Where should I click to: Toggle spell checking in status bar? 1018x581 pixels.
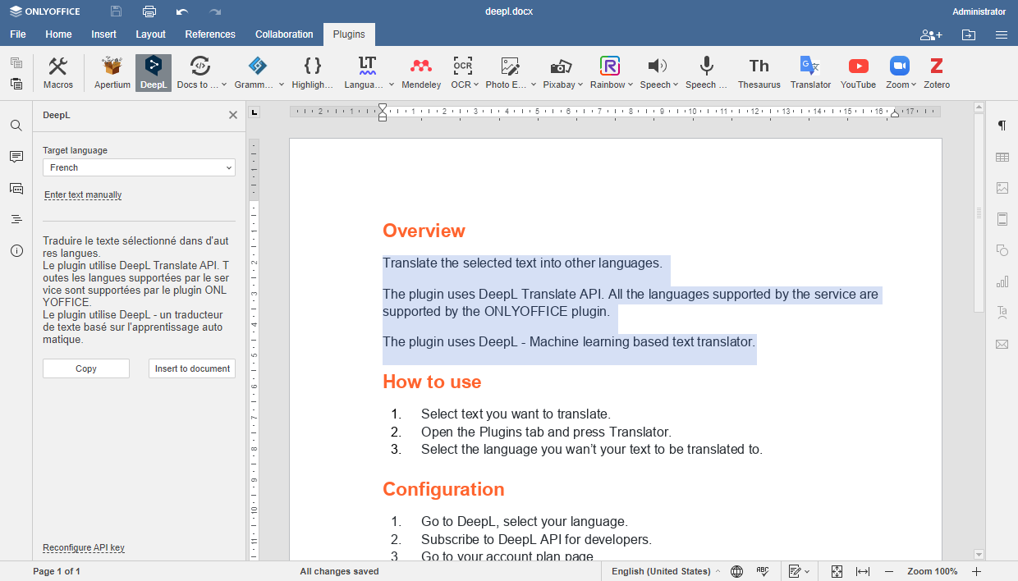tap(763, 571)
